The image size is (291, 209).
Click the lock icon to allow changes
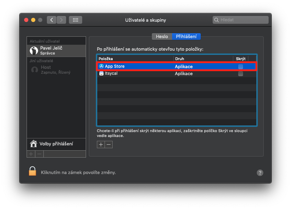33,171
